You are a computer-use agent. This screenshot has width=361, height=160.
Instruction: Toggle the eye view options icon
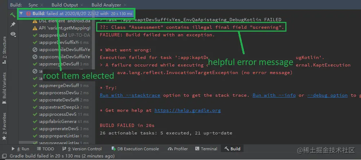[13, 34]
